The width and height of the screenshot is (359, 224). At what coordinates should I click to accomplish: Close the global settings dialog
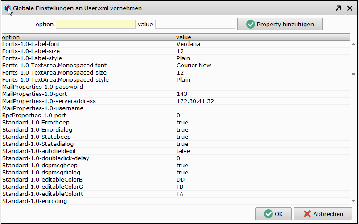pyautogui.click(x=350, y=8)
